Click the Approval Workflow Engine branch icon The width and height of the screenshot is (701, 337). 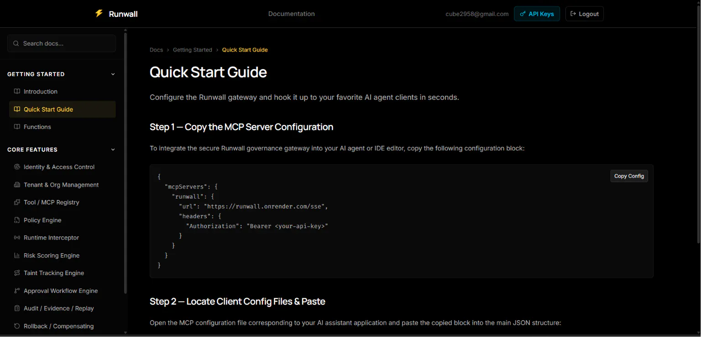tap(17, 291)
